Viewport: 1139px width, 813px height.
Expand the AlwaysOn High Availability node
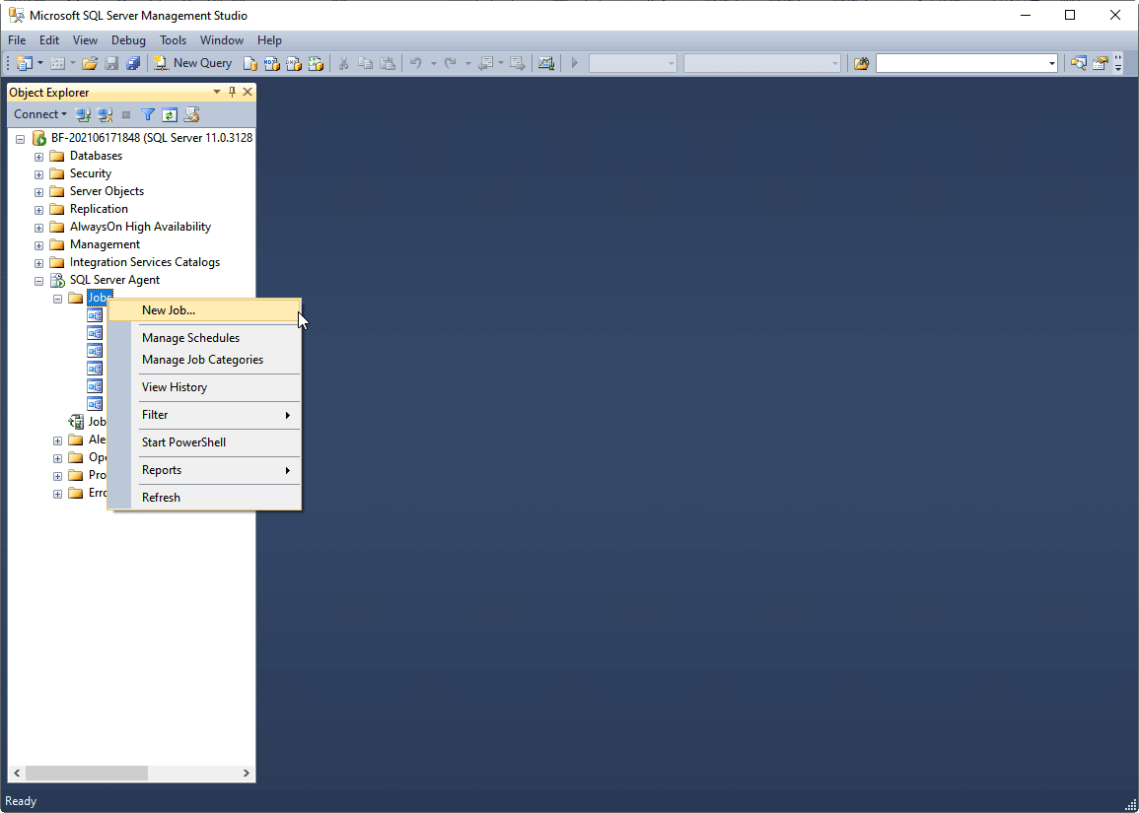[x=39, y=228]
